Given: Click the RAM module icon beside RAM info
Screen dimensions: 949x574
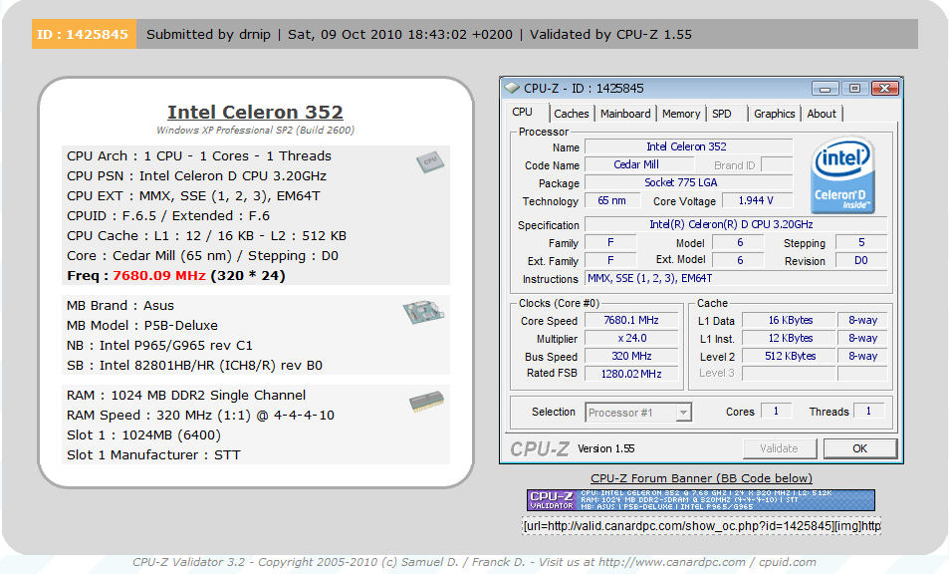Looking at the screenshot, I should tap(425, 402).
